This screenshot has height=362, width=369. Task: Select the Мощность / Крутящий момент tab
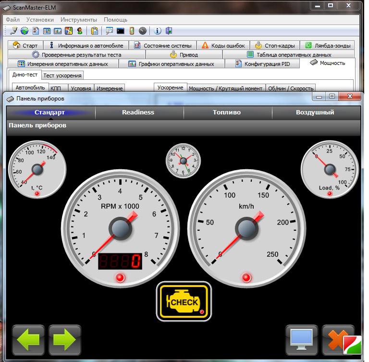pyautogui.click(x=225, y=88)
